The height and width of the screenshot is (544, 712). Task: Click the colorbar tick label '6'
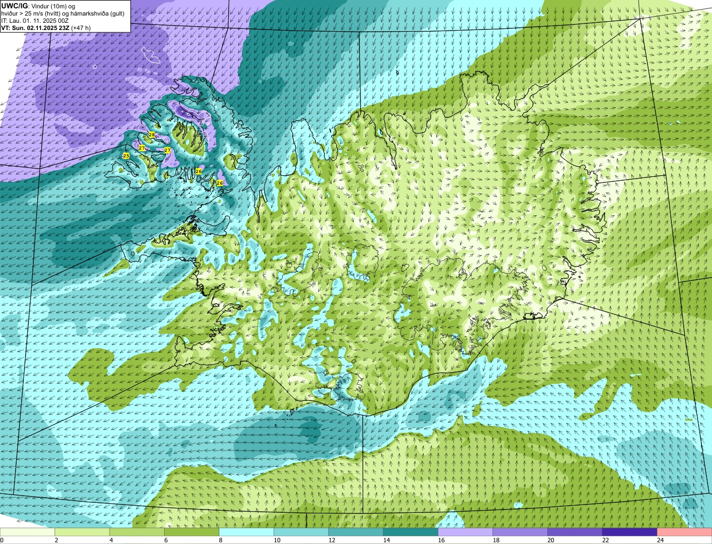pyautogui.click(x=166, y=540)
